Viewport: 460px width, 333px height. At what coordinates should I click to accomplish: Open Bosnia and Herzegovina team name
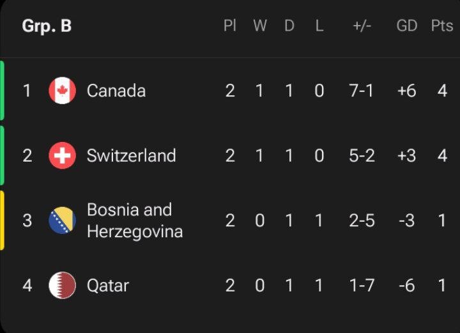point(135,221)
